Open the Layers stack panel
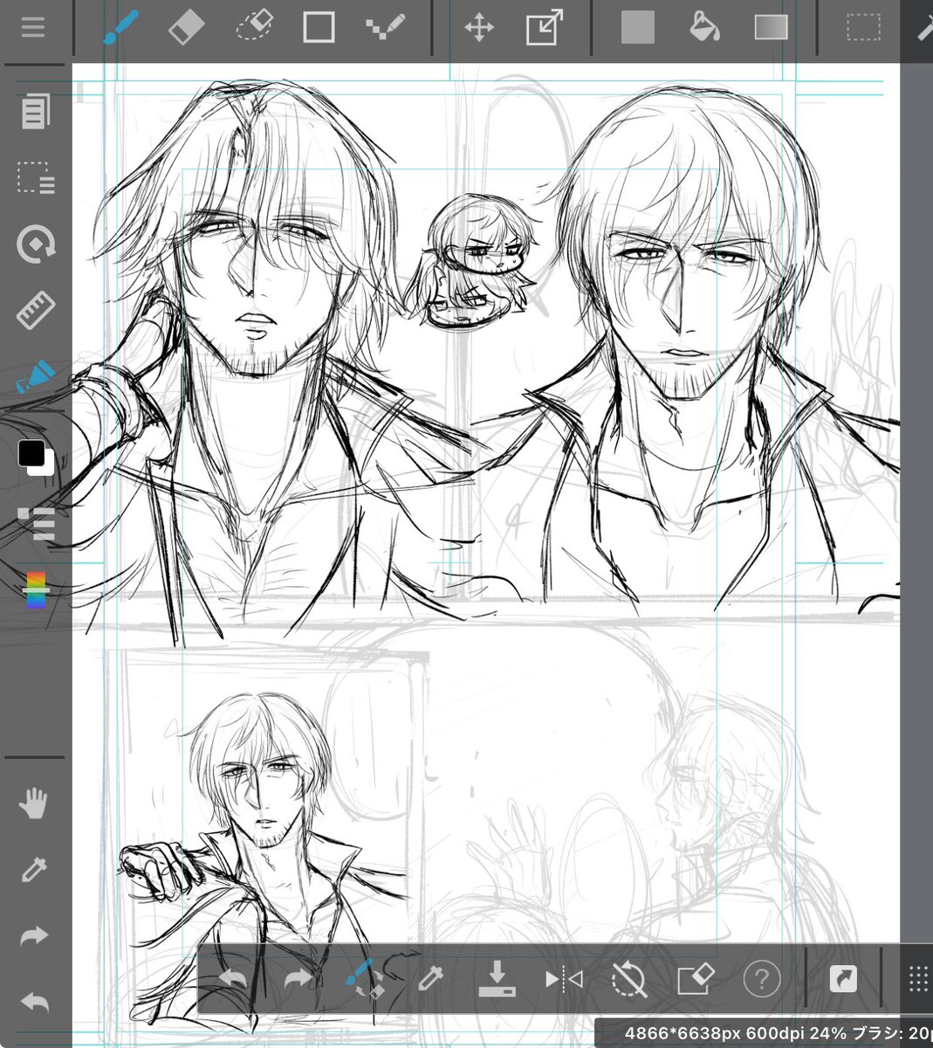Image resolution: width=933 pixels, height=1048 pixels. (37, 523)
